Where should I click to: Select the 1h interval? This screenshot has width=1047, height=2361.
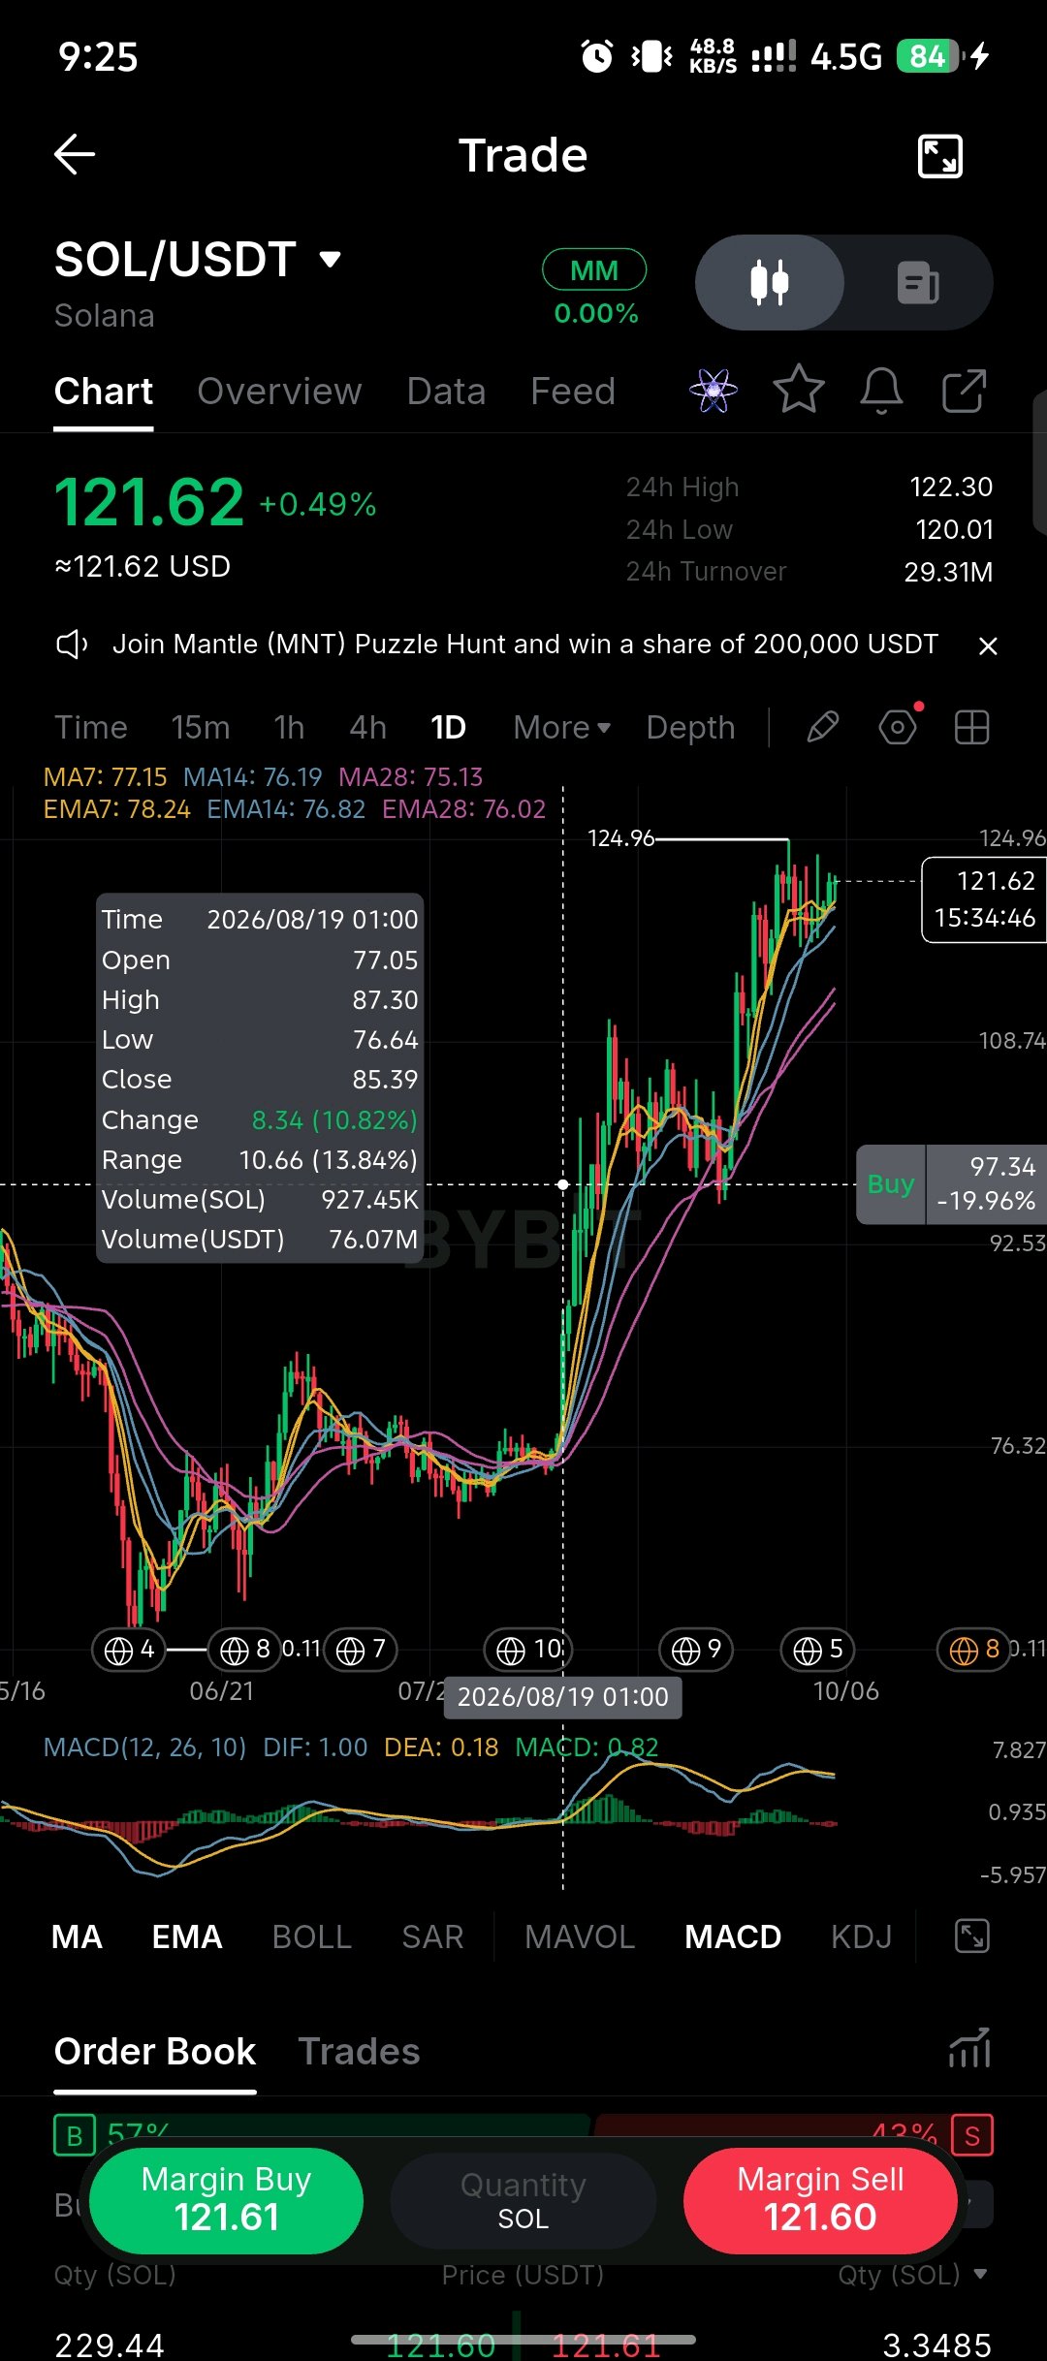click(x=289, y=728)
